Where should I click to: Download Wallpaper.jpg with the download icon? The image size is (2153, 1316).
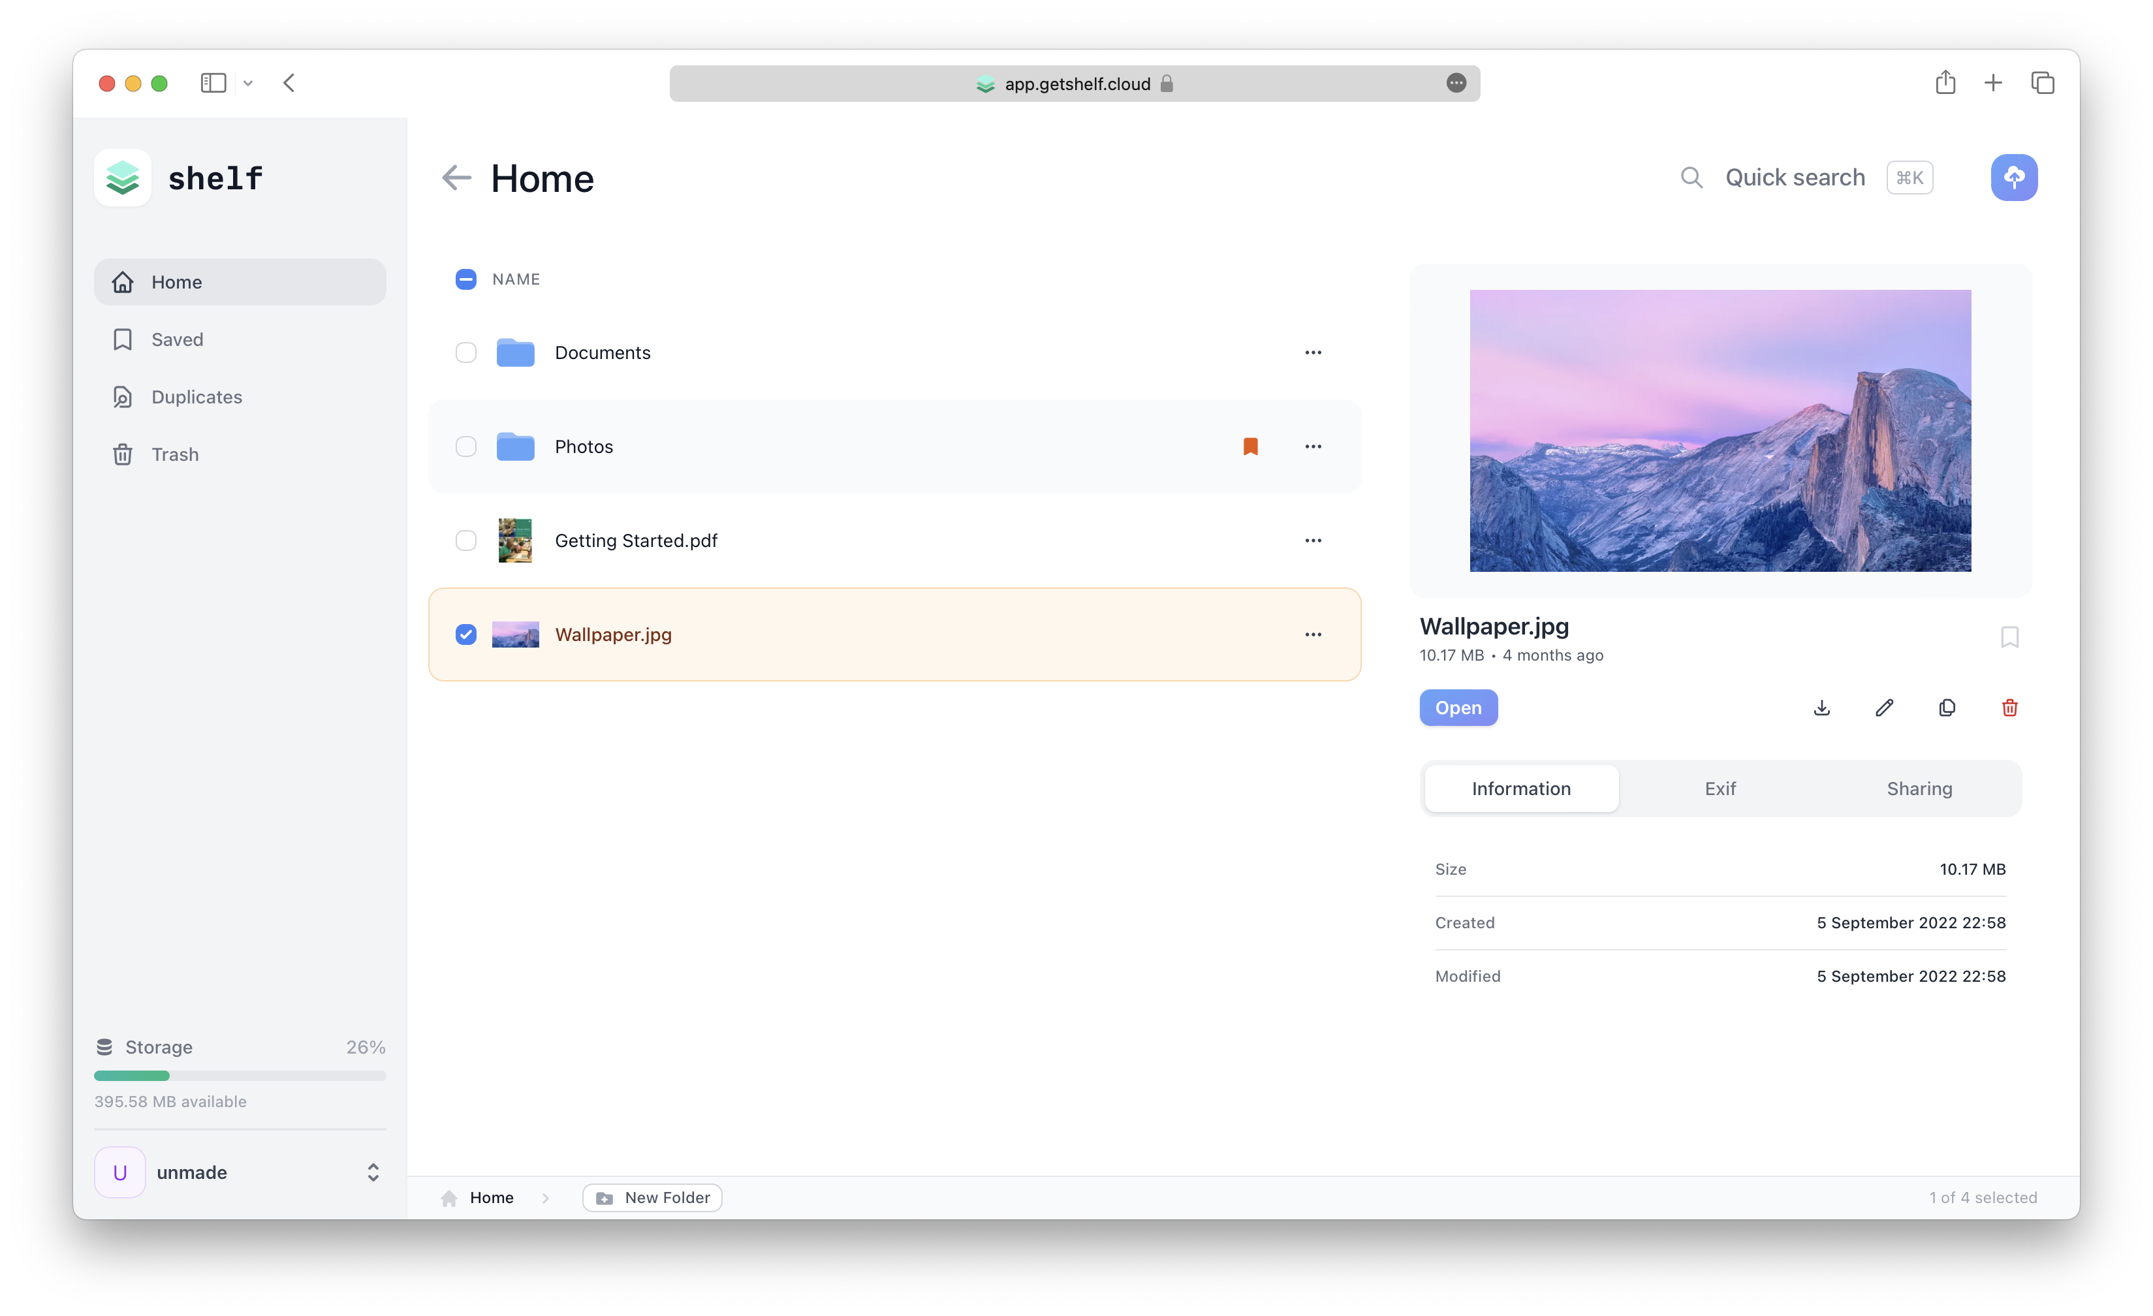coord(1821,708)
